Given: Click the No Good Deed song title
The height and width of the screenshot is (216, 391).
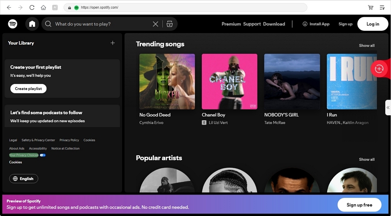Looking at the screenshot, I should pyautogui.click(x=155, y=115).
